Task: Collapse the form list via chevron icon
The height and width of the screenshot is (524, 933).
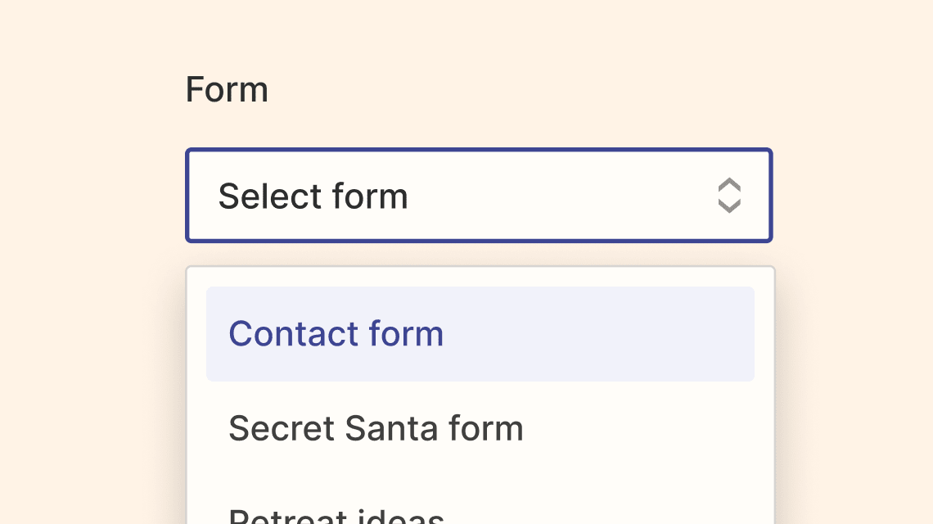Action: (x=729, y=196)
